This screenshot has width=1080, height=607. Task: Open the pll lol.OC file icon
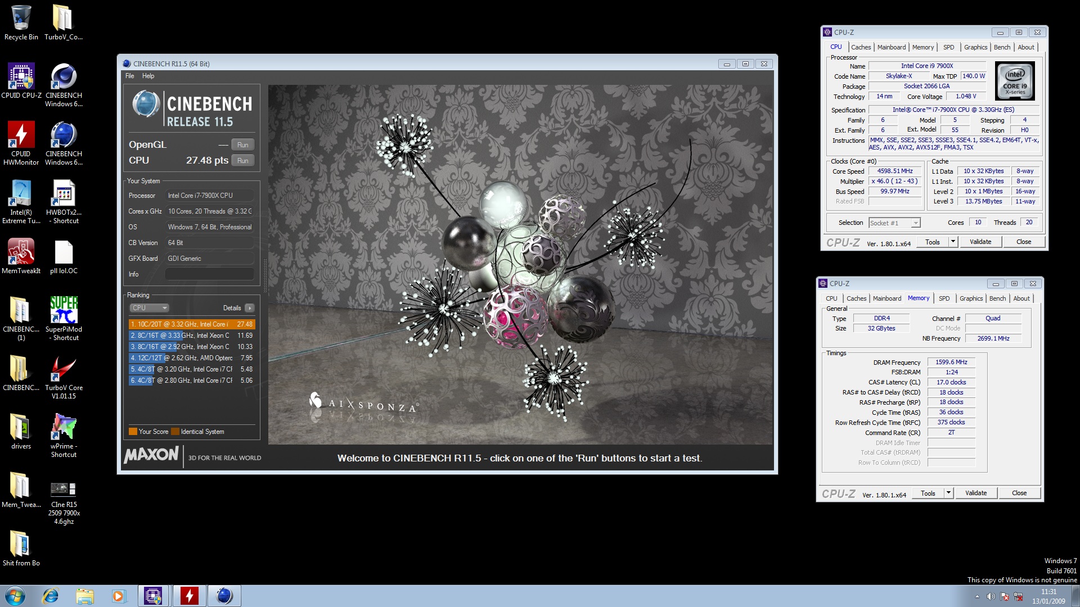click(x=64, y=256)
